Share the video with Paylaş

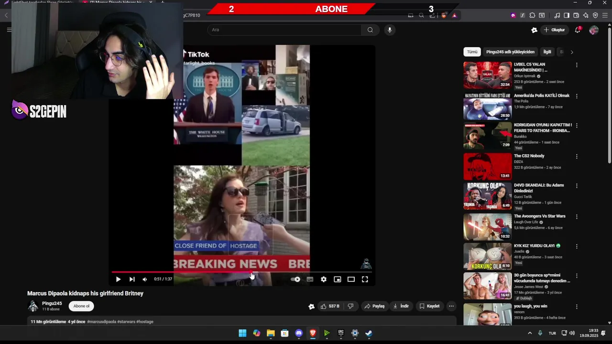click(374, 306)
